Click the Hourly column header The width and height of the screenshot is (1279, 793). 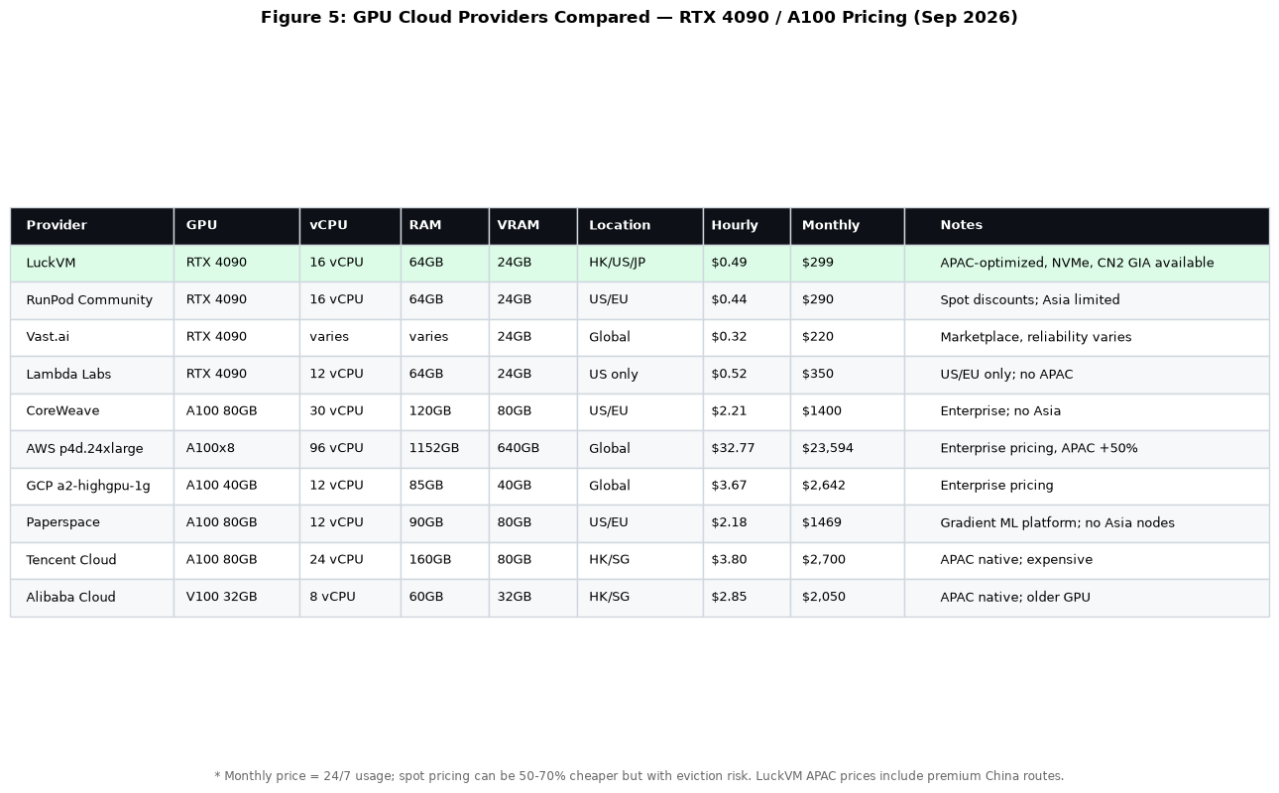pyautogui.click(x=747, y=226)
